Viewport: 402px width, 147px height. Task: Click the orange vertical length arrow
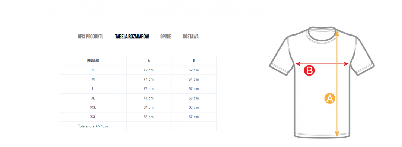coord(337,84)
